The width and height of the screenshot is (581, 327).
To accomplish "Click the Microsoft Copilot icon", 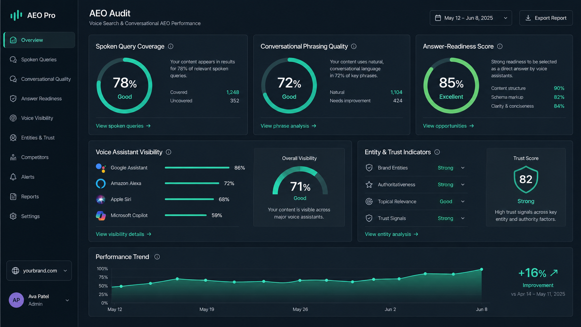I will pyautogui.click(x=101, y=215).
